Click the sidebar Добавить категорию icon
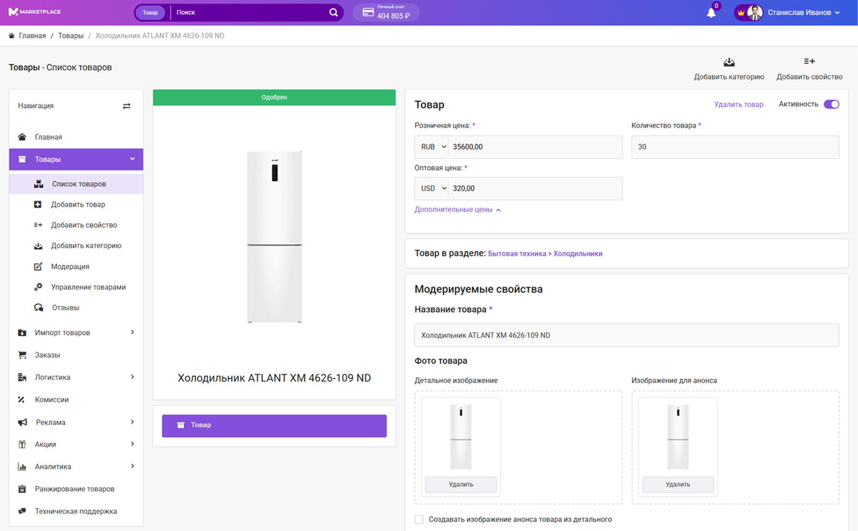Image resolution: width=858 pixels, height=531 pixels. pyautogui.click(x=38, y=246)
